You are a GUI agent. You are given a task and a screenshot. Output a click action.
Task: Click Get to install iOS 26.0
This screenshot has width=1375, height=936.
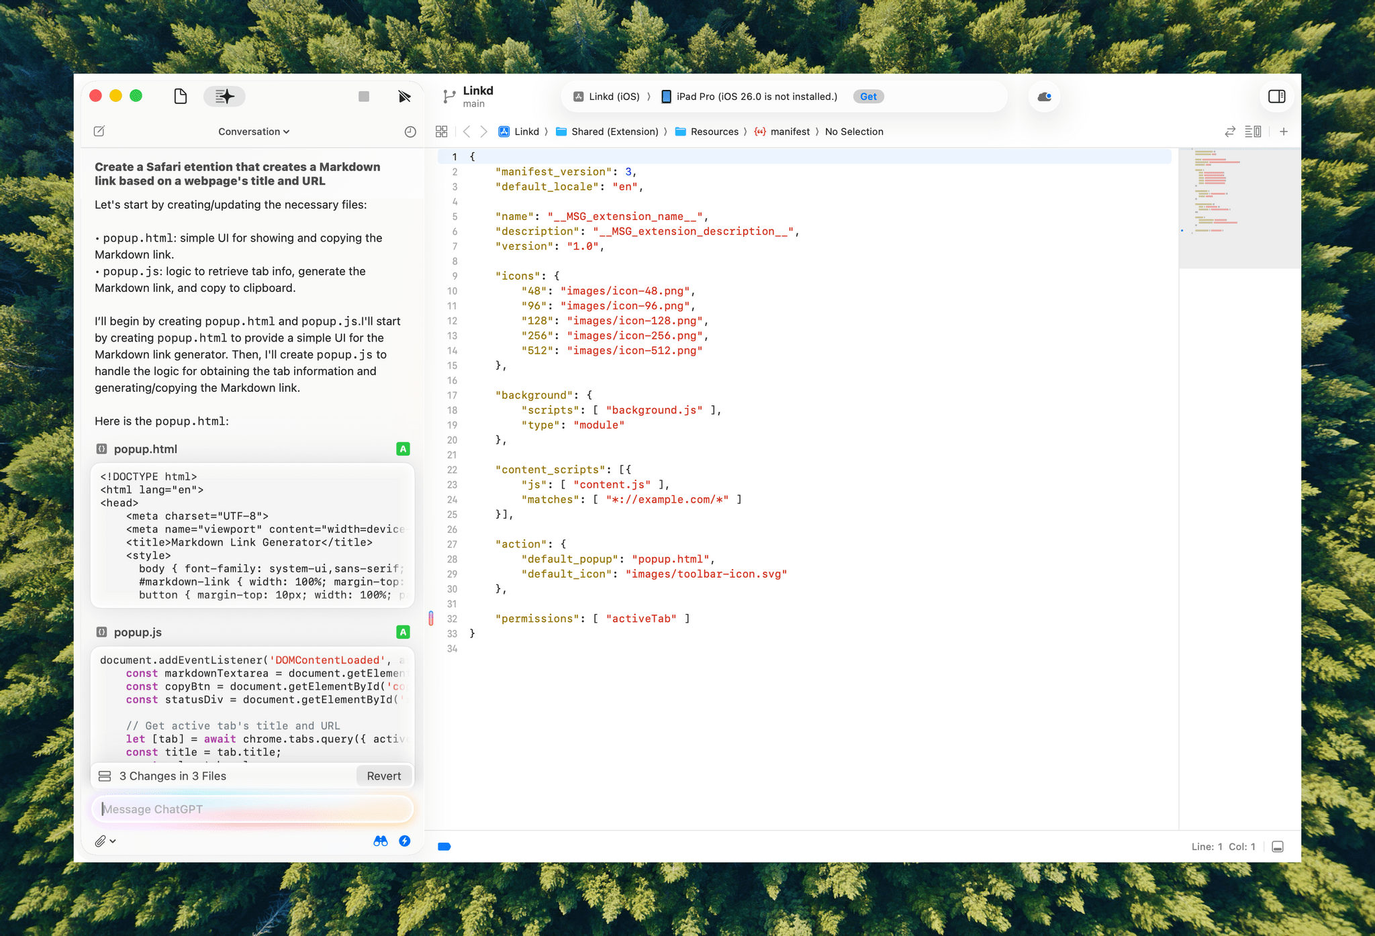pos(868,97)
